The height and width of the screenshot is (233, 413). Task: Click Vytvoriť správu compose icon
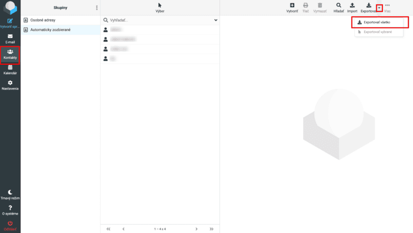coord(10,23)
